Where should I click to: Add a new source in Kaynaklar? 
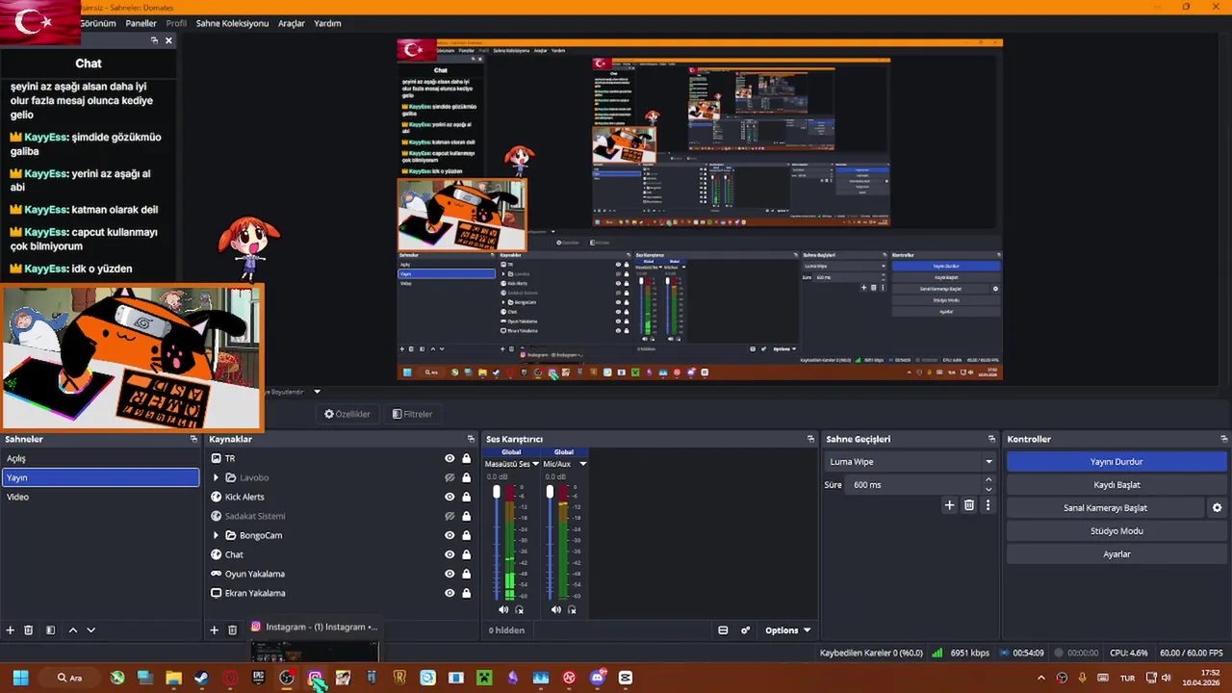215,630
